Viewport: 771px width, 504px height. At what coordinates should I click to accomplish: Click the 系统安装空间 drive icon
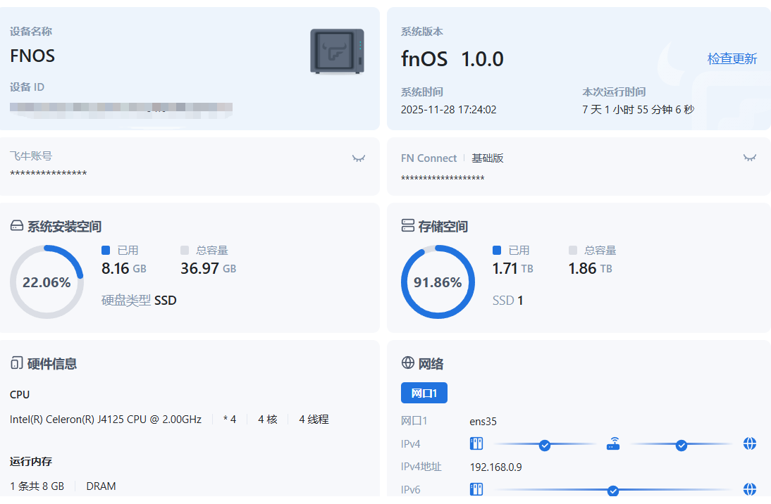click(x=17, y=226)
